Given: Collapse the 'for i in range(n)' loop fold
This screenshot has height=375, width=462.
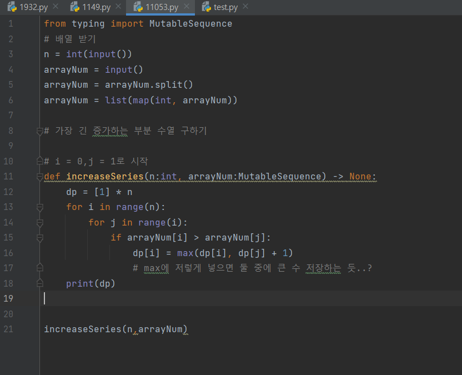Looking at the screenshot, I should [x=40, y=208].
